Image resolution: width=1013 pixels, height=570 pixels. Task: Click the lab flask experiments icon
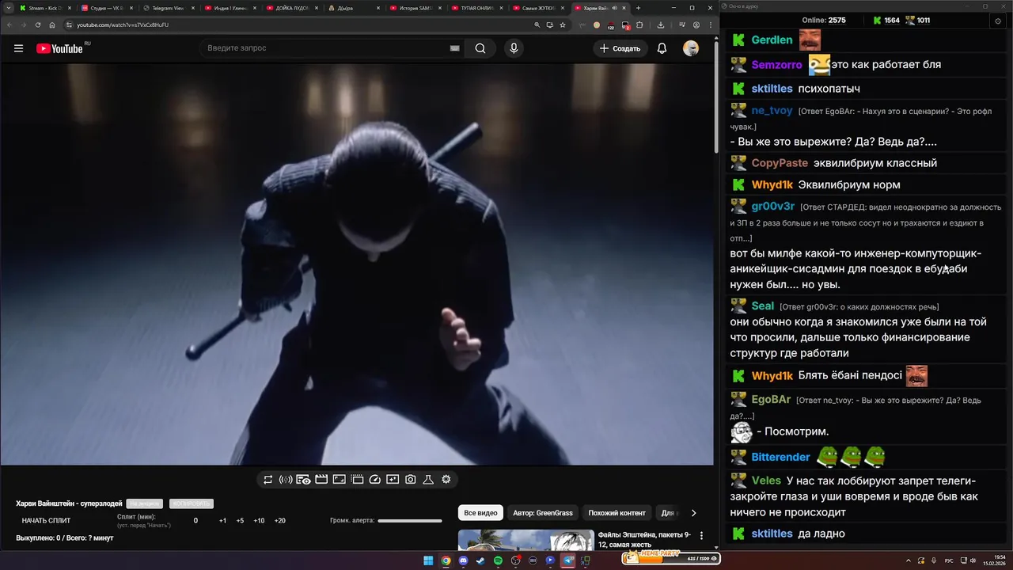coord(428,480)
